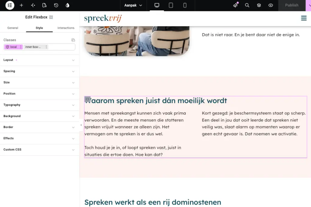The height and width of the screenshot is (207, 311).
Task: Open the theme style droplet icon
Action: pyautogui.click(x=67, y=5)
